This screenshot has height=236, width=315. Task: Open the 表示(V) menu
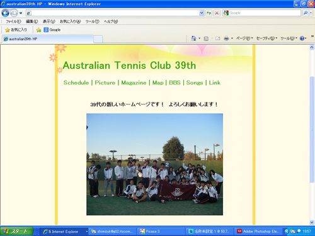tap(49, 21)
